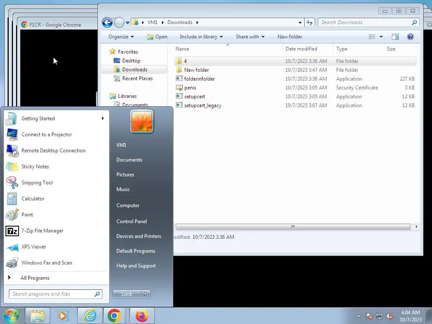This screenshot has width=432, height=324.
Task: Open XPS Viewer
Action: pyautogui.click(x=57, y=246)
